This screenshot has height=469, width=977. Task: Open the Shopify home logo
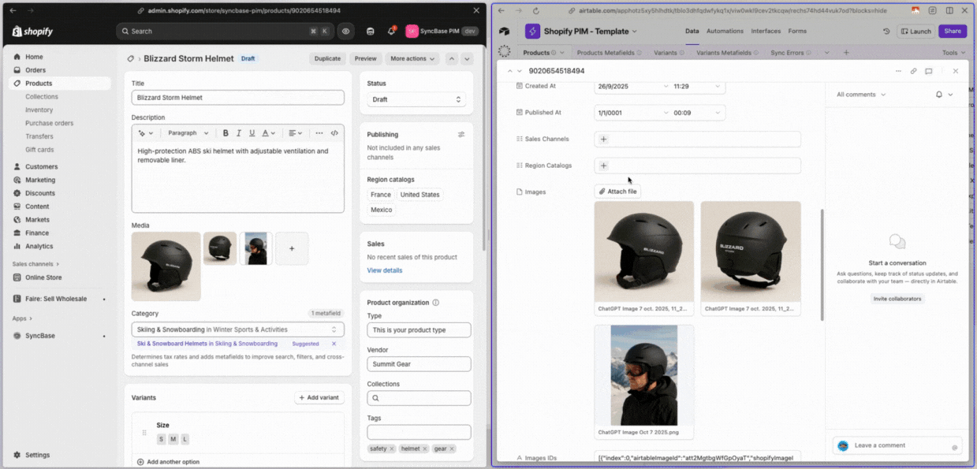[x=32, y=32]
